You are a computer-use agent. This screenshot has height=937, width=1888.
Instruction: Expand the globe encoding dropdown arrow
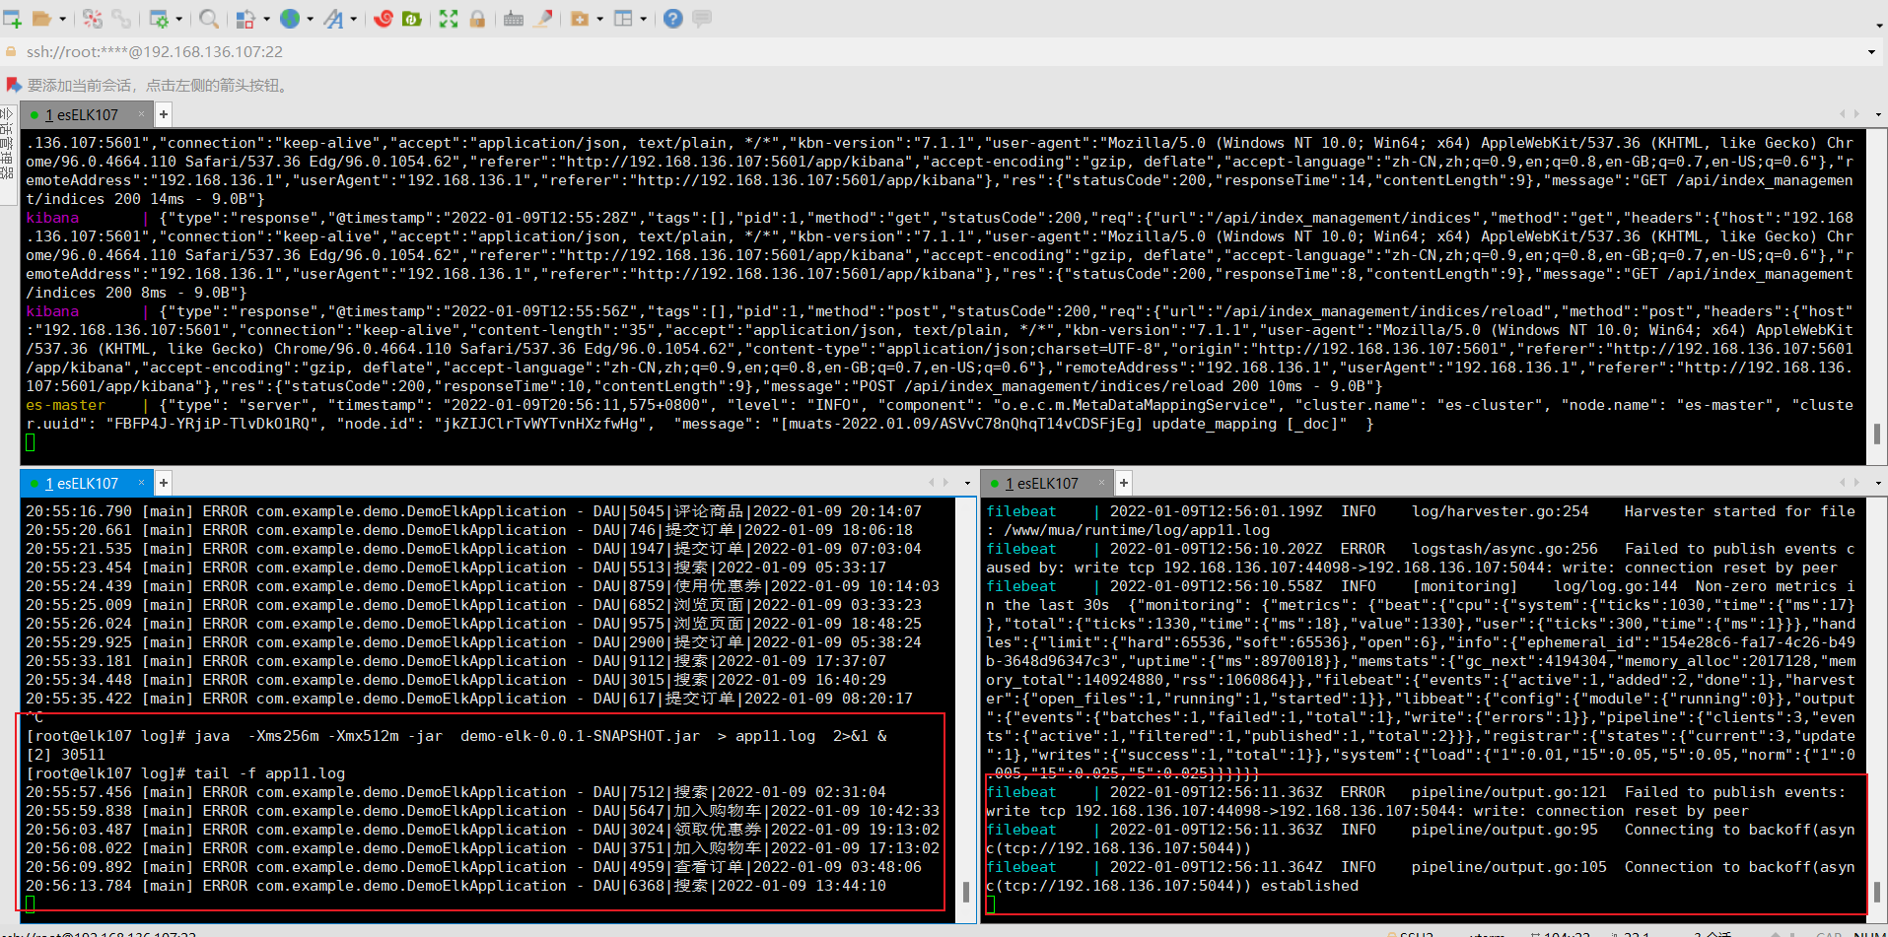click(x=311, y=19)
